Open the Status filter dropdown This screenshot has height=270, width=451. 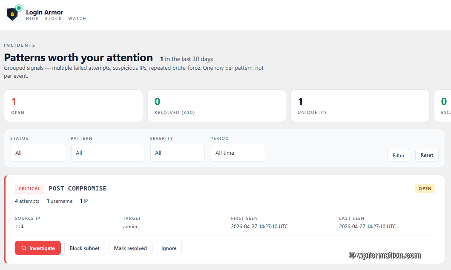point(38,153)
